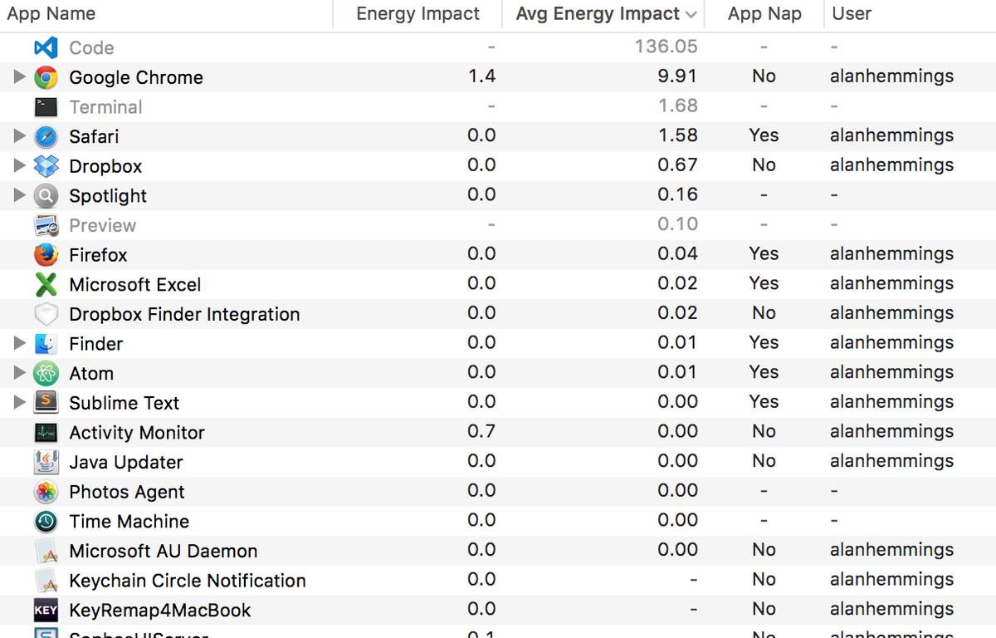This screenshot has height=638, width=996.
Task: Select the Microsoft AU Daemon row name
Action: click(x=164, y=551)
